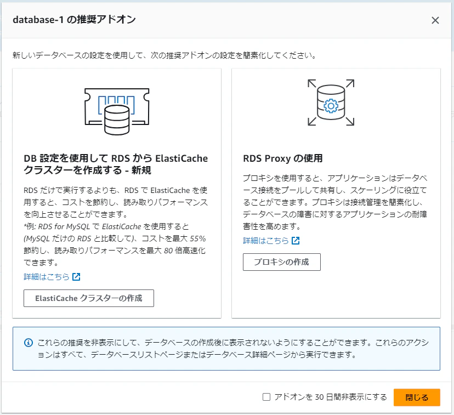This screenshot has width=454, height=415.
Task: Open the ElastiCache 詳細はこちら link
Action: pyautogui.click(x=47, y=277)
